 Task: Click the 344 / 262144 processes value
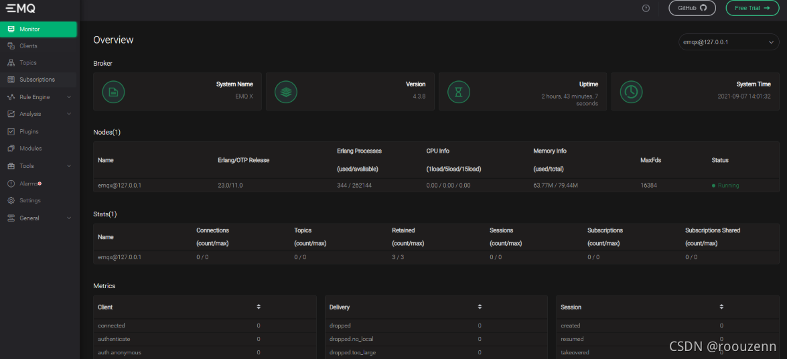coord(354,186)
